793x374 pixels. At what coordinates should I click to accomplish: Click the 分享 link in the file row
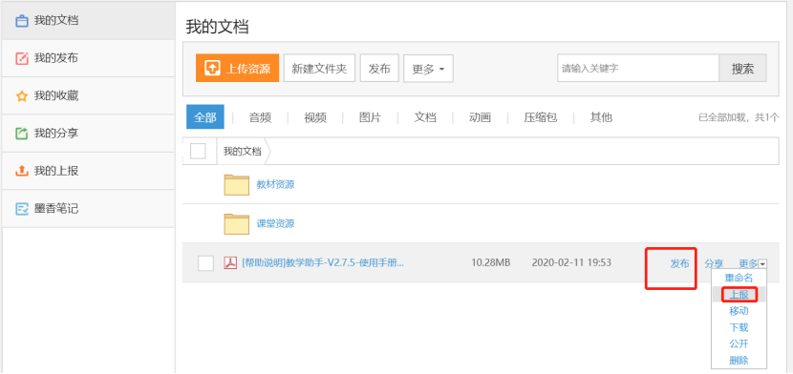(714, 263)
